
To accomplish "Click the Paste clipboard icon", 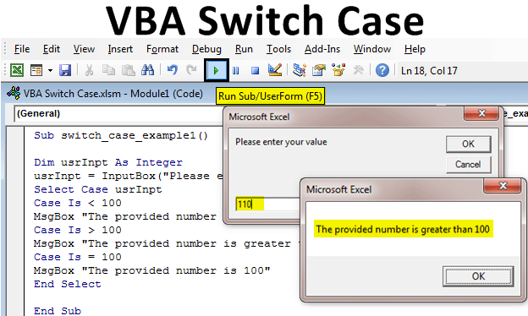I will [x=128, y=70].
